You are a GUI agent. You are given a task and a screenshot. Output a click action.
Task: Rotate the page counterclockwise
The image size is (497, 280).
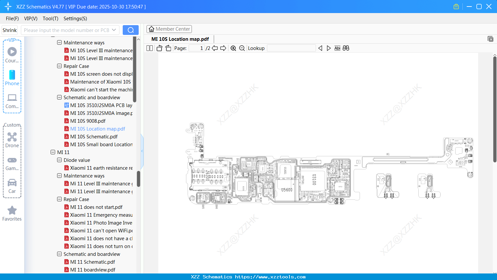click(x=159, y=48)
